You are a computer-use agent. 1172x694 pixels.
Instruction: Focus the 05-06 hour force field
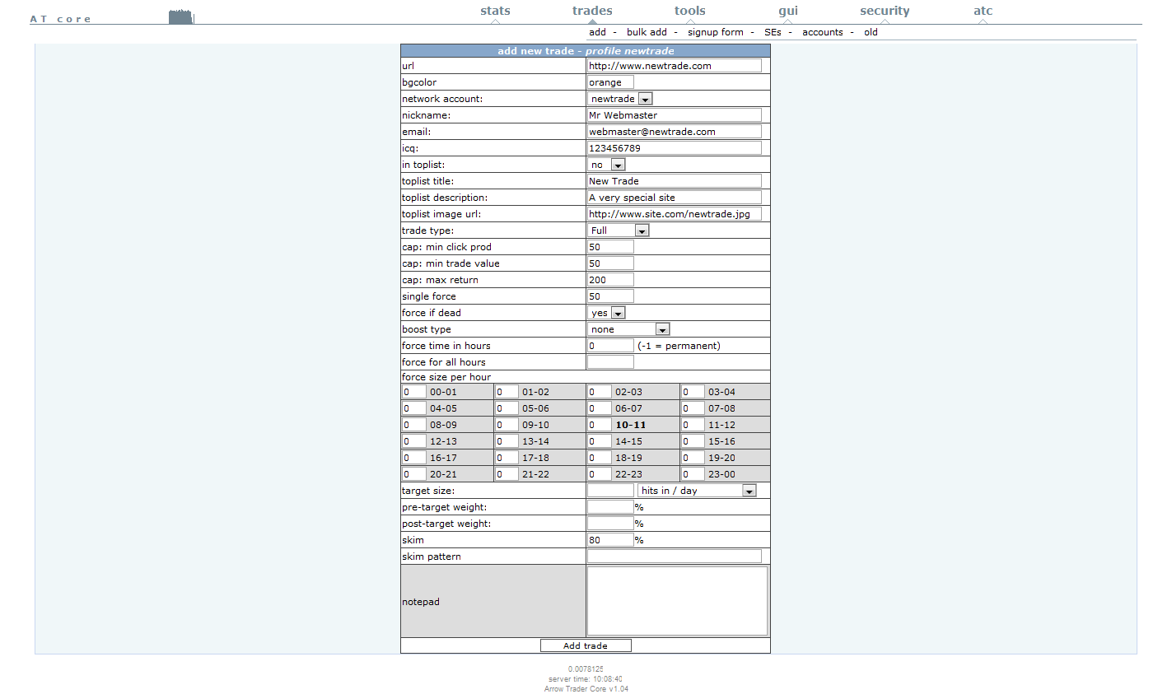tap(507, 408)
